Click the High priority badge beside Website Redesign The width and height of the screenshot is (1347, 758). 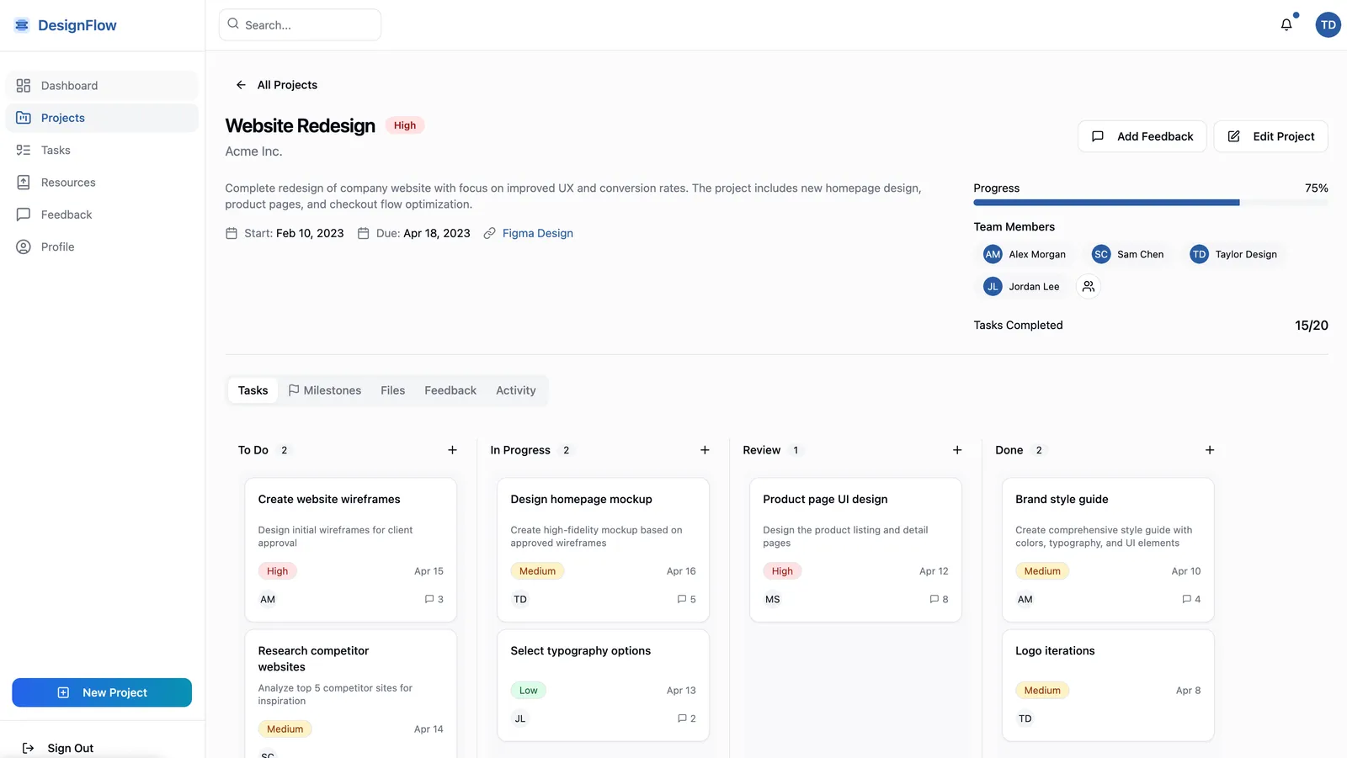405,125
